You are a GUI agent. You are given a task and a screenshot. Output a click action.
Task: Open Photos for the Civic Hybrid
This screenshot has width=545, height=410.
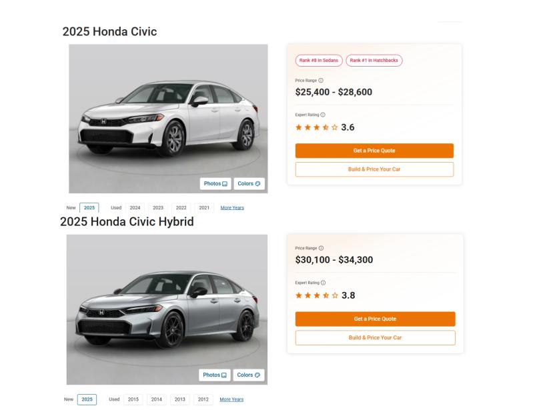[x=215, y=375]
